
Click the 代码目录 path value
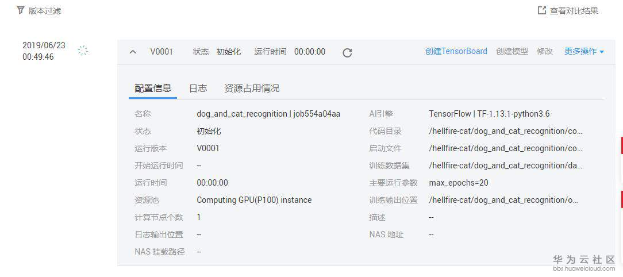point(505,131)
